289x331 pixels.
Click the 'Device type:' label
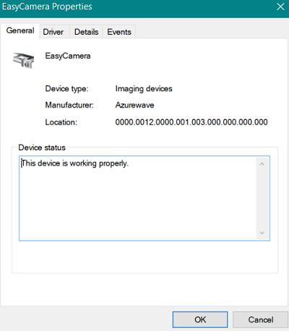click(66, 89)
